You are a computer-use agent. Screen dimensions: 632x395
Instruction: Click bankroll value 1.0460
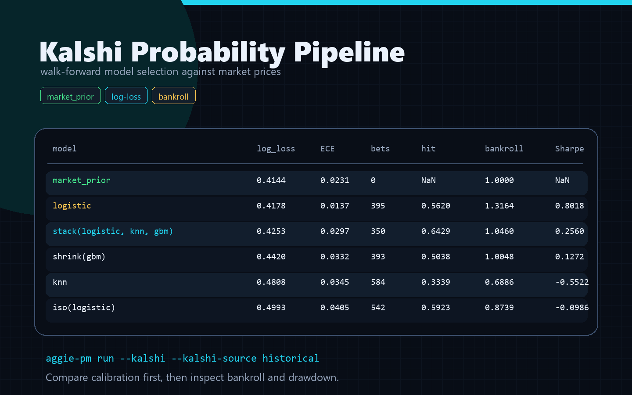tap(499, 231)
